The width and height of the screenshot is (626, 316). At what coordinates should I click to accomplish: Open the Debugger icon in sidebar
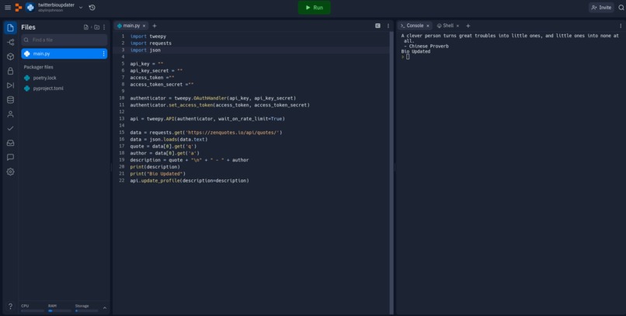[x=10, y=85]
